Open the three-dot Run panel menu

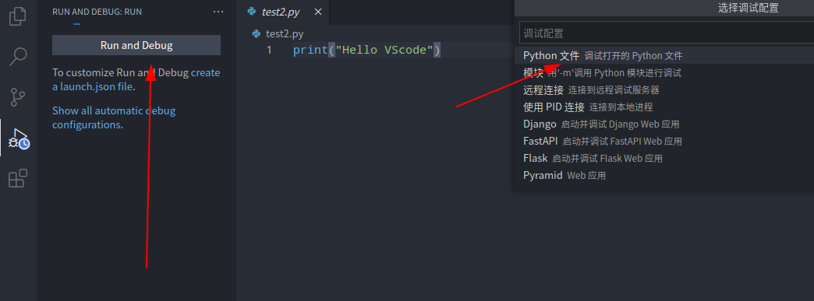[218, 12]
